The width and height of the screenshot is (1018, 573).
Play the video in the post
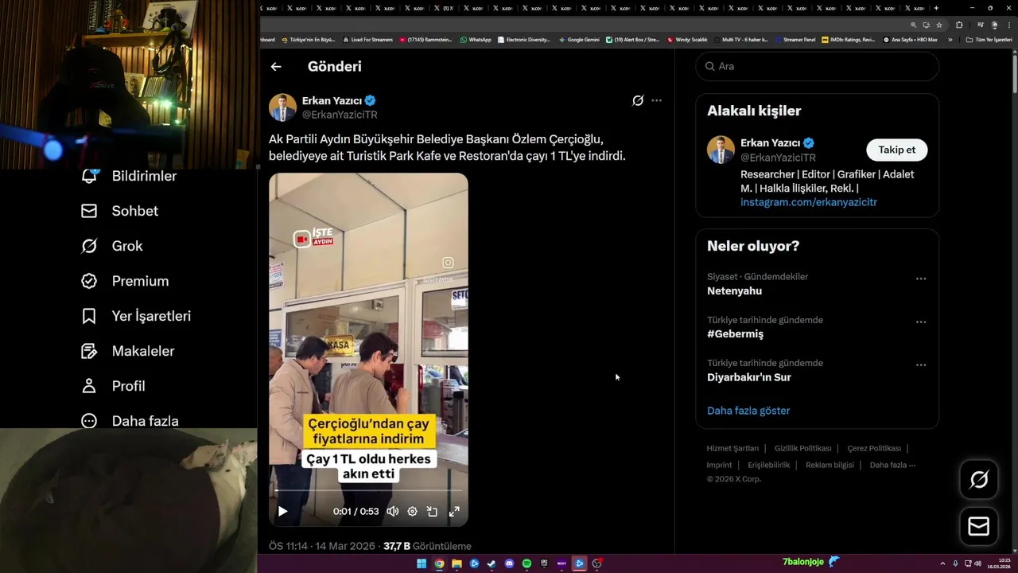tap(282, 512)
